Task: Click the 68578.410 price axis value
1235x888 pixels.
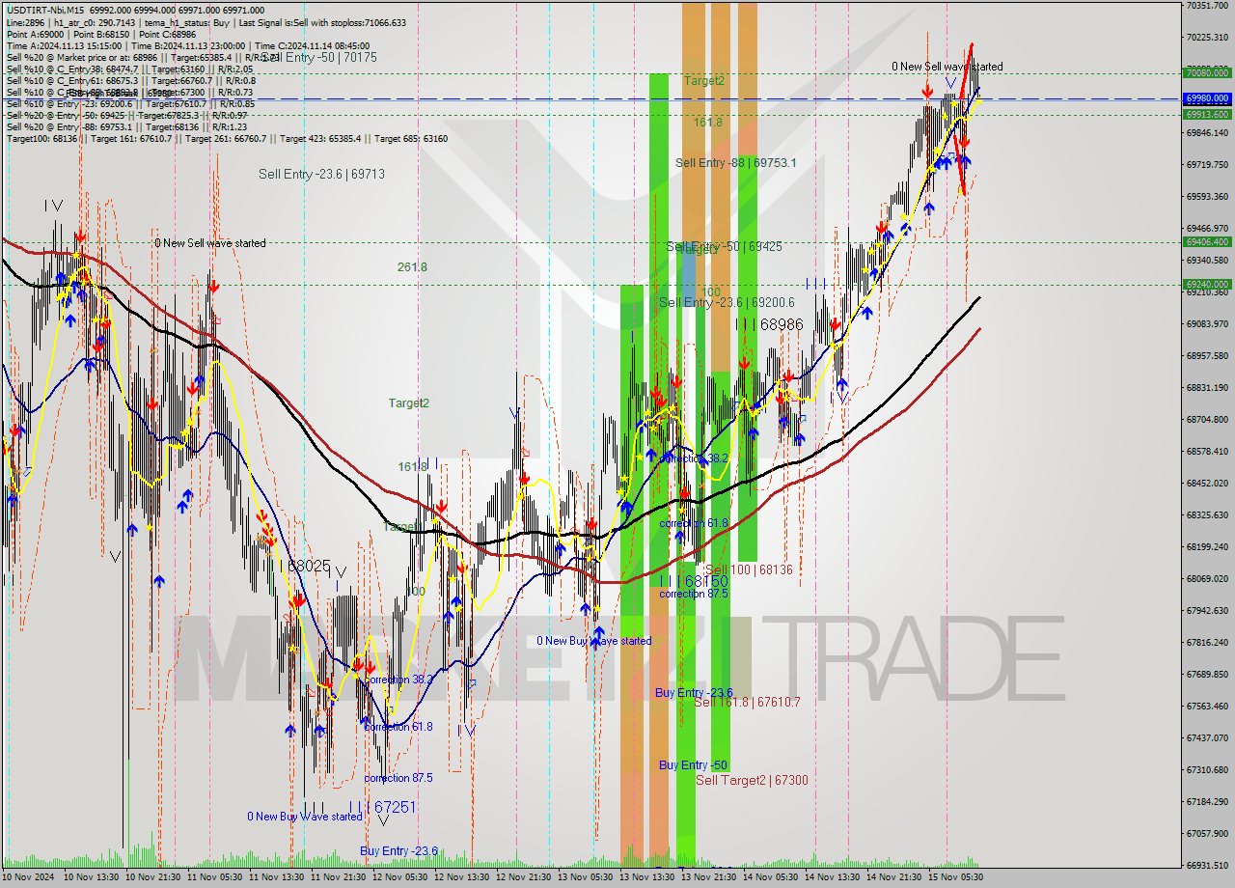Action: click(1207, 451)
